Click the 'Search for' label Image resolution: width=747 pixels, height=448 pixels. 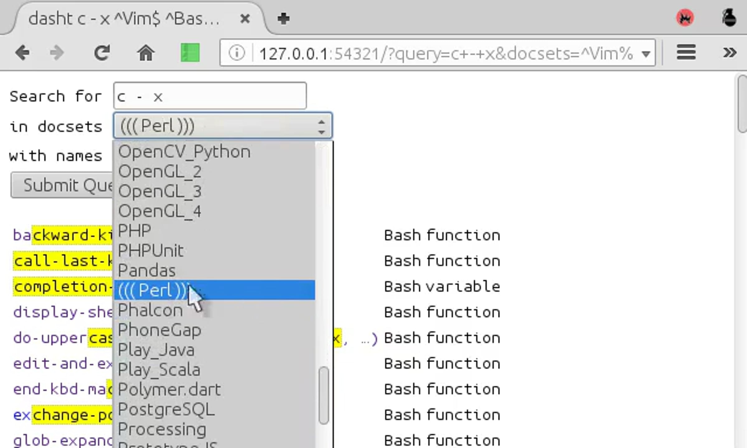(x=56, y=96)
